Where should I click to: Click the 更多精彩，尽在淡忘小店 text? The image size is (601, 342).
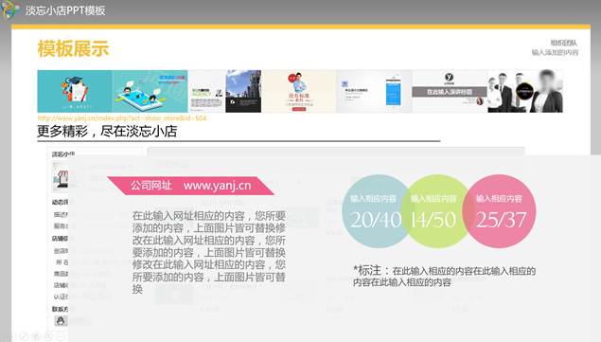point(107,132)
